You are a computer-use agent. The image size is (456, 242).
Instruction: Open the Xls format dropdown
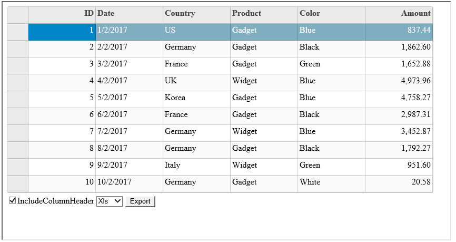110,201
